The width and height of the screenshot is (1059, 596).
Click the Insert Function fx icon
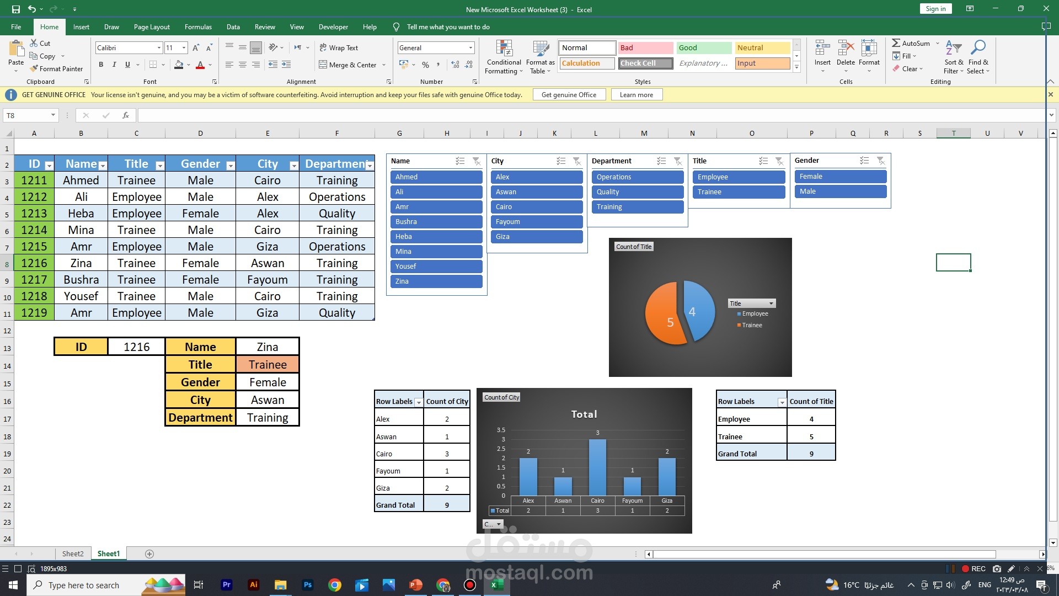(126, 115)
